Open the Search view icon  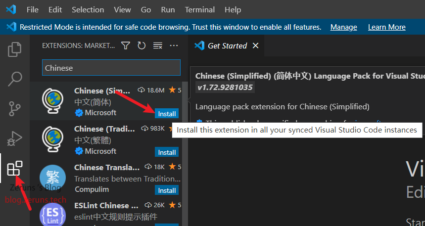pos(15,78)
